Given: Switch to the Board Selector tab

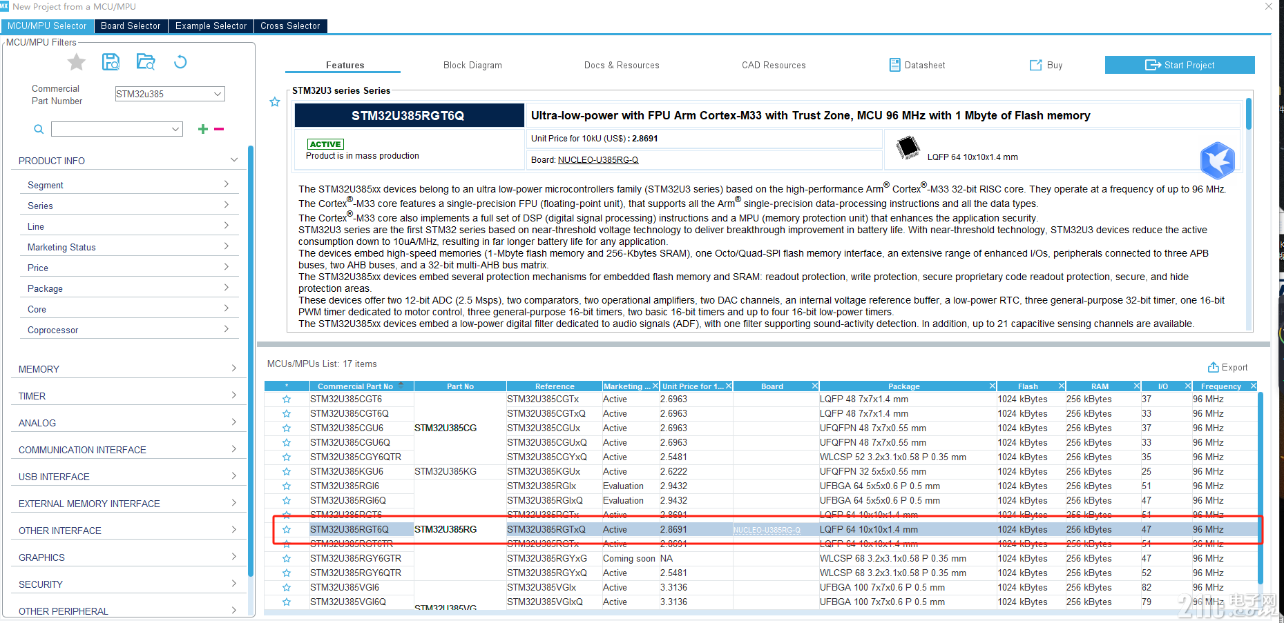Looking at the screenshot, I should [x=131, y=26].
